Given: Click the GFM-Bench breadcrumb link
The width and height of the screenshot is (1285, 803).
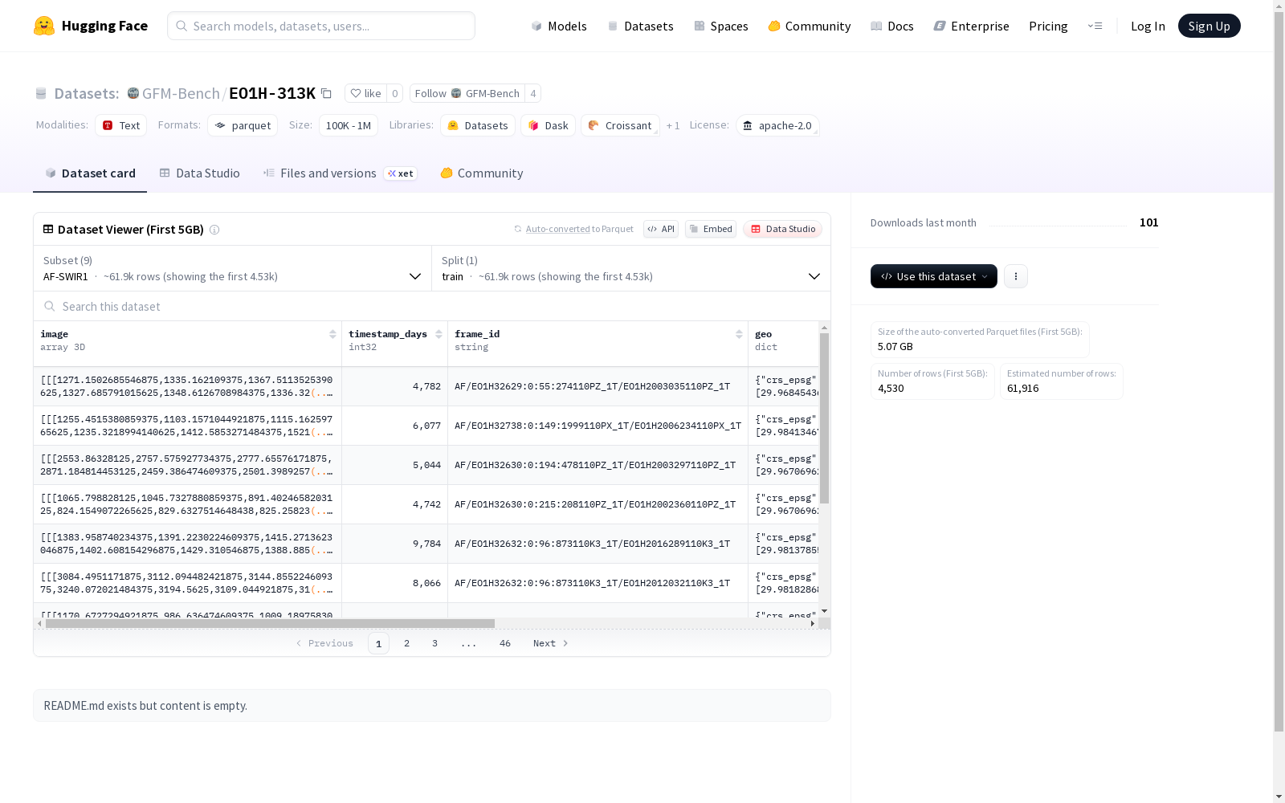Looking at the screenshot, I should click(x=181, y=93).
